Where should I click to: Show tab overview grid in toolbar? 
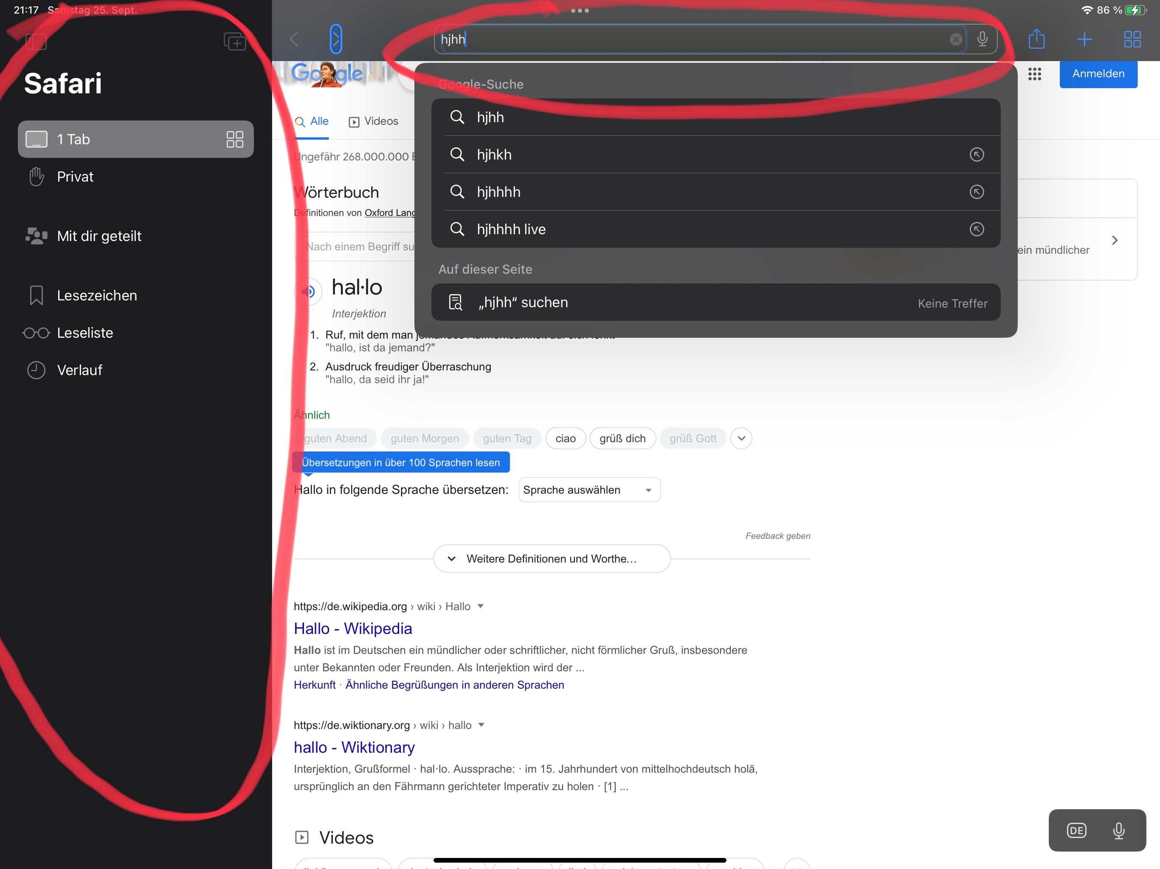coord(1132,39)
